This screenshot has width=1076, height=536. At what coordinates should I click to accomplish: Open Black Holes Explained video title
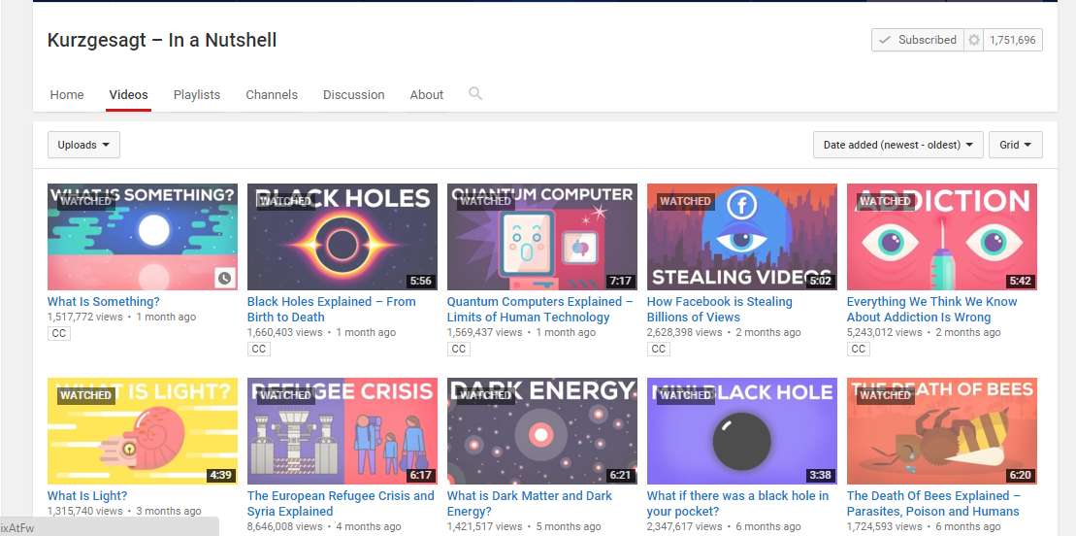pos(332,309)
